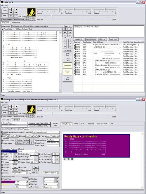Step backward slowly in the top window's Control A
Screen dimensions: 146x194
11,16
